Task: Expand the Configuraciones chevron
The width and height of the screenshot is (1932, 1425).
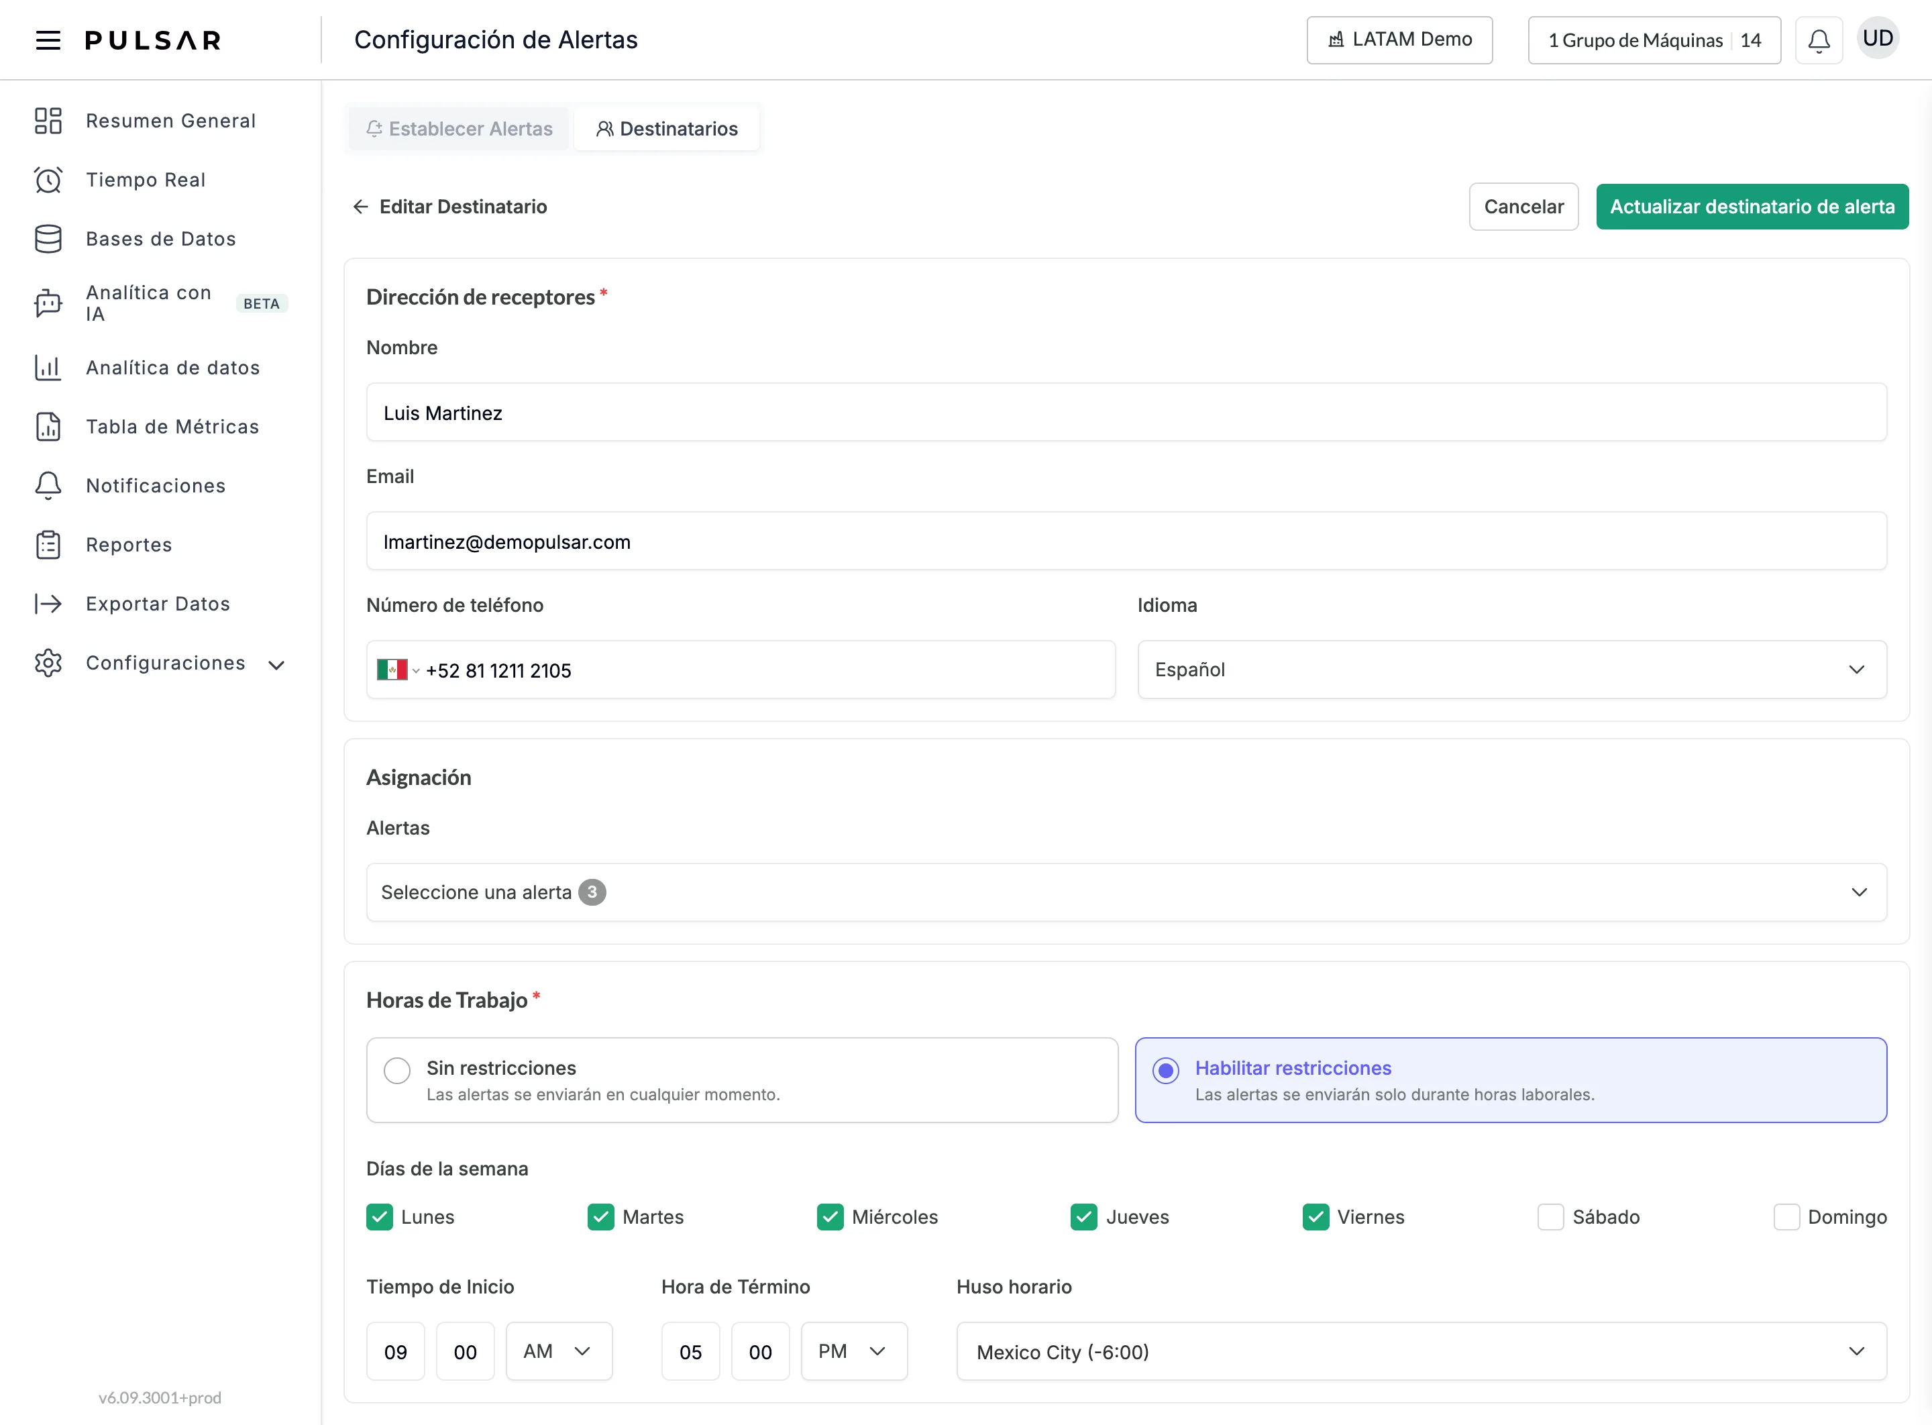Action: pos(276,665)
